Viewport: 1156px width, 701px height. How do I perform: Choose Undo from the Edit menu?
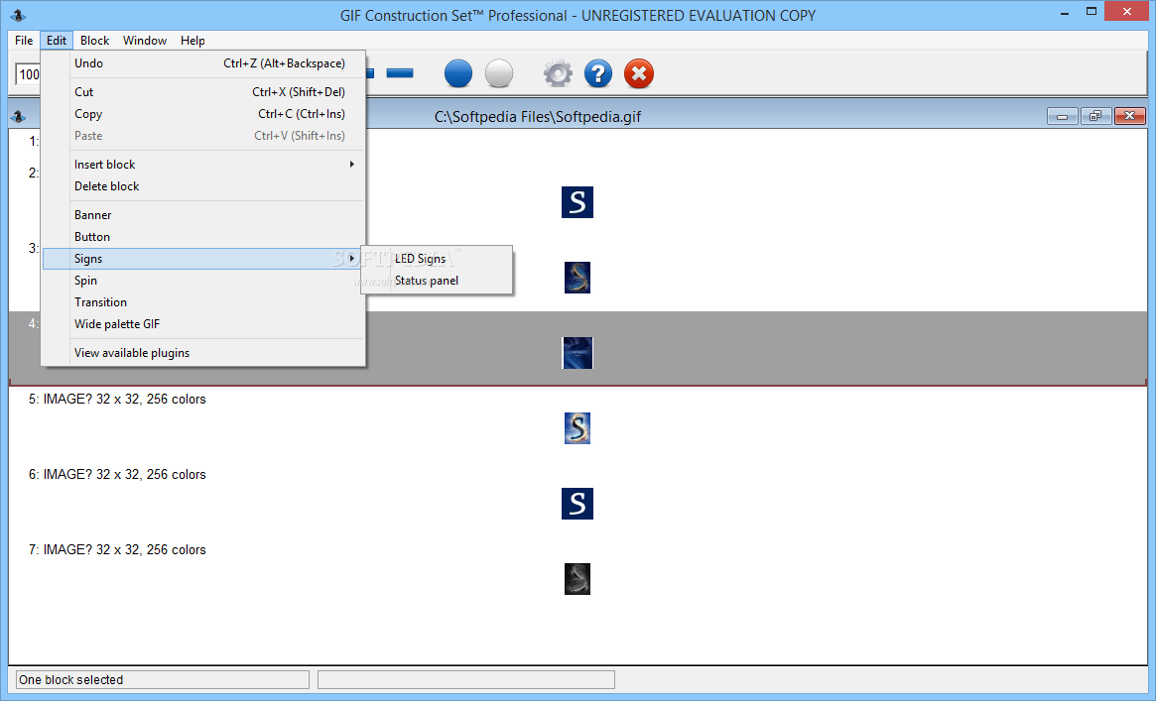pyautogui.click(x=203, y=63)
